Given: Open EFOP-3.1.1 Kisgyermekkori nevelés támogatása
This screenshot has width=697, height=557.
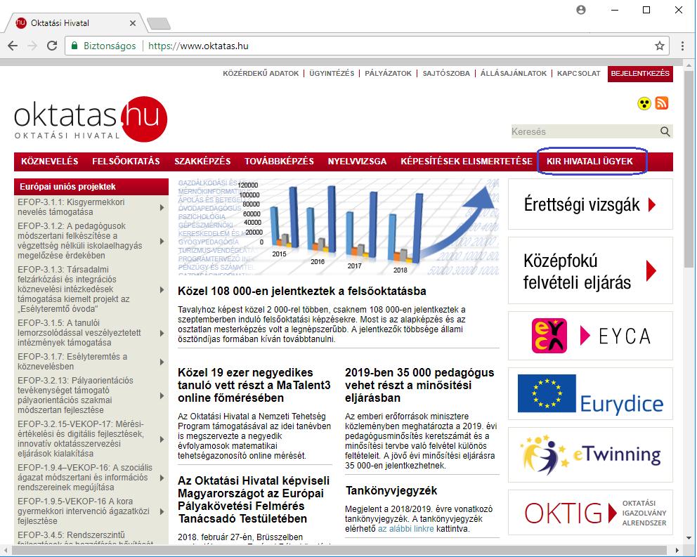Looking at the screenshot, I should tap(71, 207).
